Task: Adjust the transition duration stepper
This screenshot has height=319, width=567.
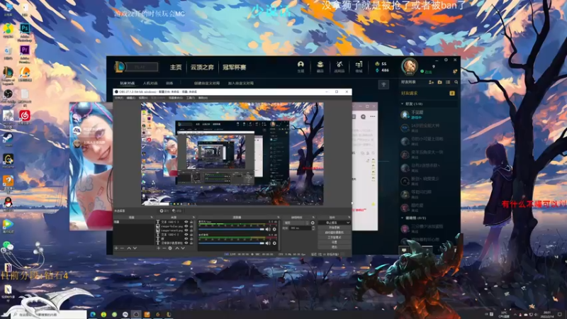Action: click(313, 228)
